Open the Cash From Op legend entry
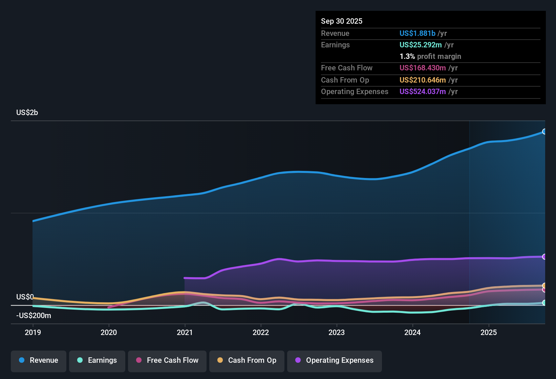The width and height of the screenshot is (556, 379). tap(247, 360)
